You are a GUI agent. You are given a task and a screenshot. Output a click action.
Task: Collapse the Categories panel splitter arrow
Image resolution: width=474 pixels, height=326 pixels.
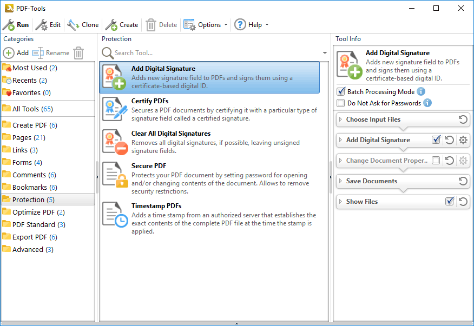pos(97,177)
